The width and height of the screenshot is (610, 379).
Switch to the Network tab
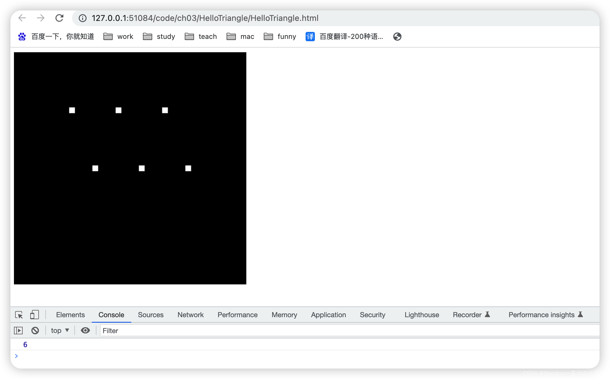coord(191,315)
